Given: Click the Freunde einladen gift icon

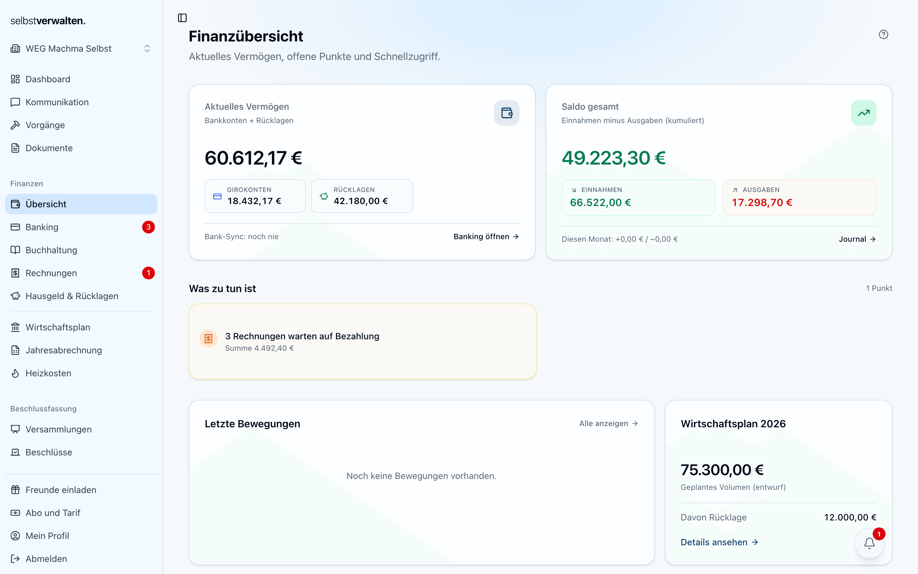Looking at the screenshot, I should (15, 490).
